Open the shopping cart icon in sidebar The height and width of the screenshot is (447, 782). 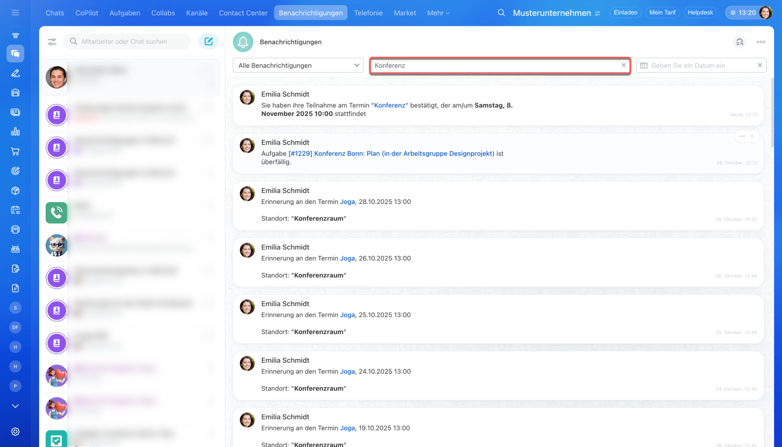point(15,151)
